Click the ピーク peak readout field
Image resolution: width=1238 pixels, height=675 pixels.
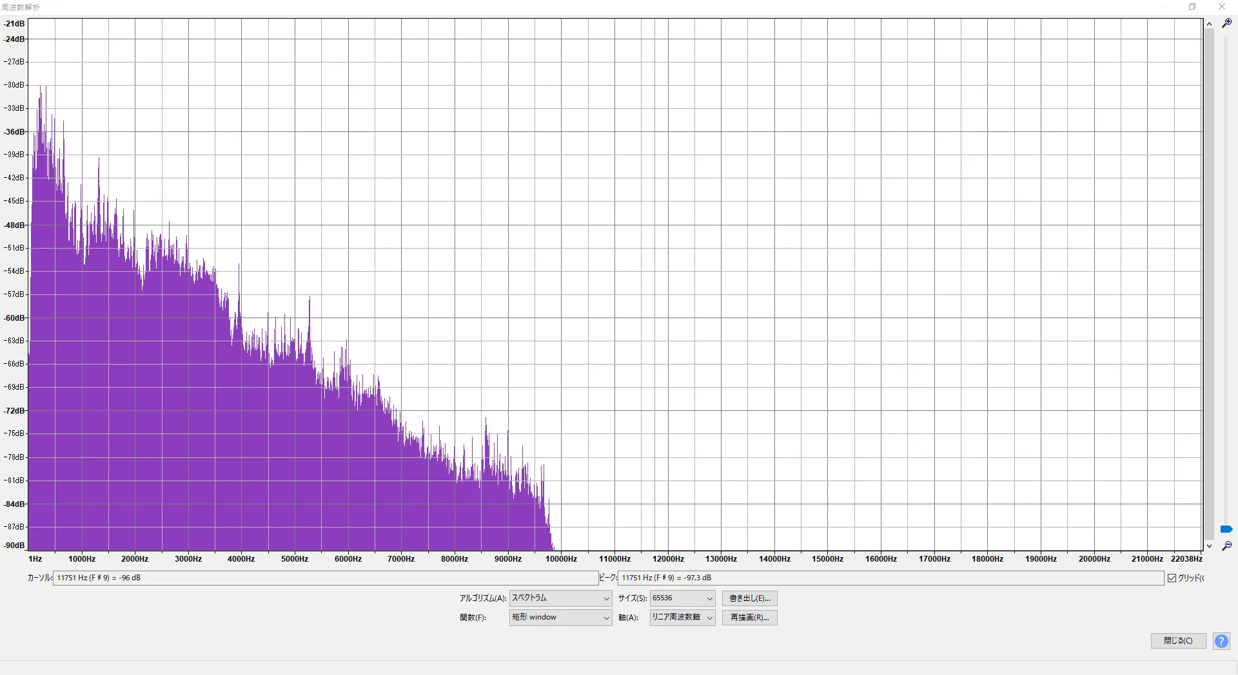pos(890,578)
